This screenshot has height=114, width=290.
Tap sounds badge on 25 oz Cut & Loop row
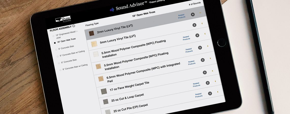pyautogui.click(x=208, y=83)
